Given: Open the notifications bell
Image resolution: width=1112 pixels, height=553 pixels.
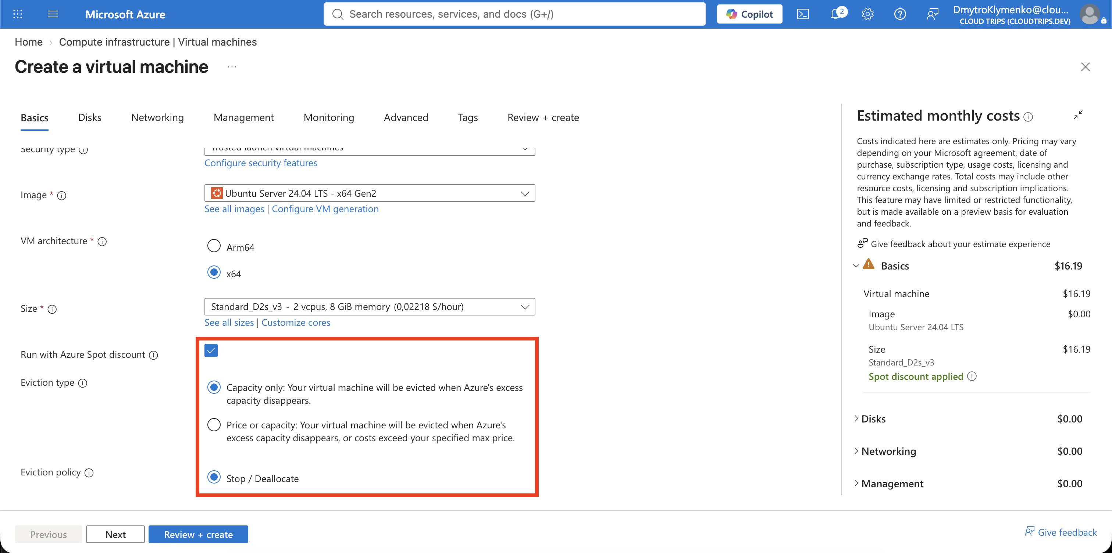Looking at the screenshot, I should (x=836, y=14).
